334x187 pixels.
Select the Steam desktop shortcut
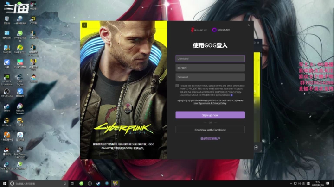point(6,107)
